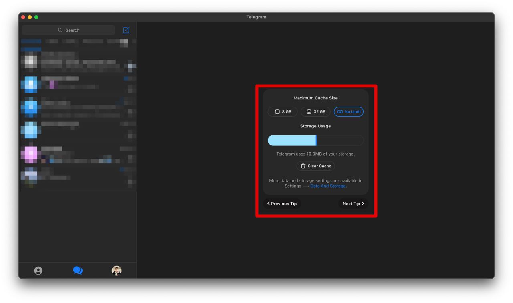Screen dimensions: 513x303
Task: Click the Storage Usage progress bar
Action: click(316, 140)
